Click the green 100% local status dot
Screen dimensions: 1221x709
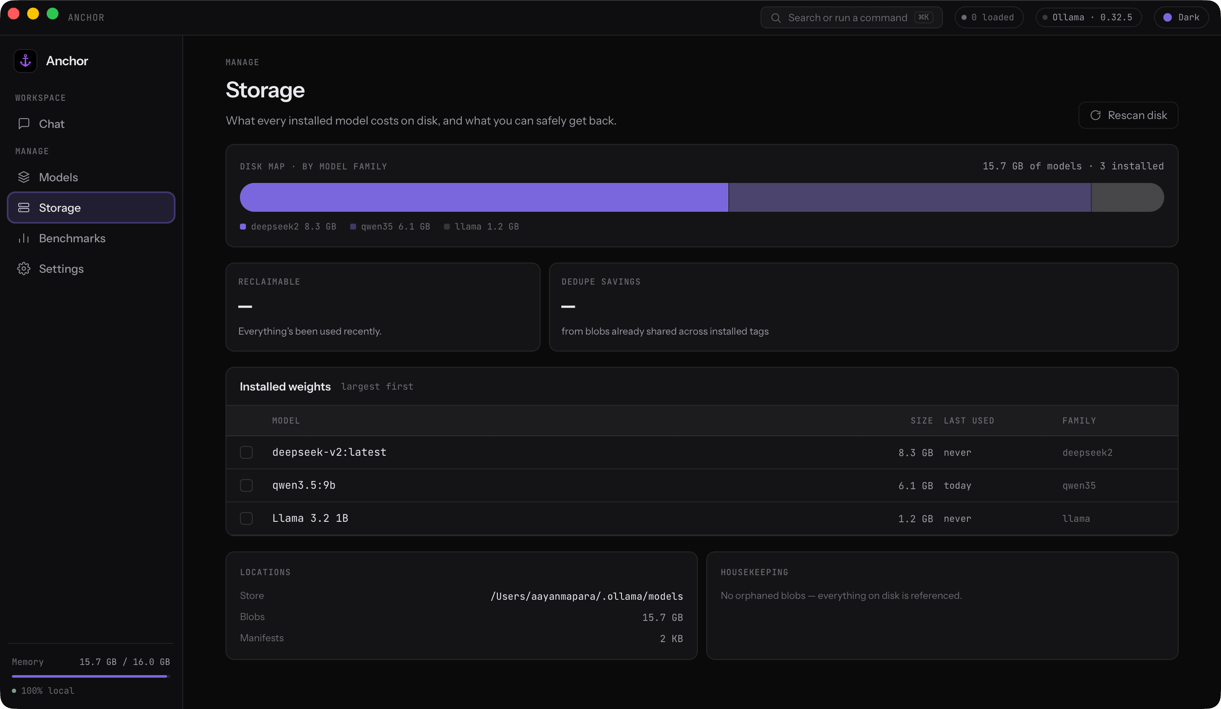14,691
